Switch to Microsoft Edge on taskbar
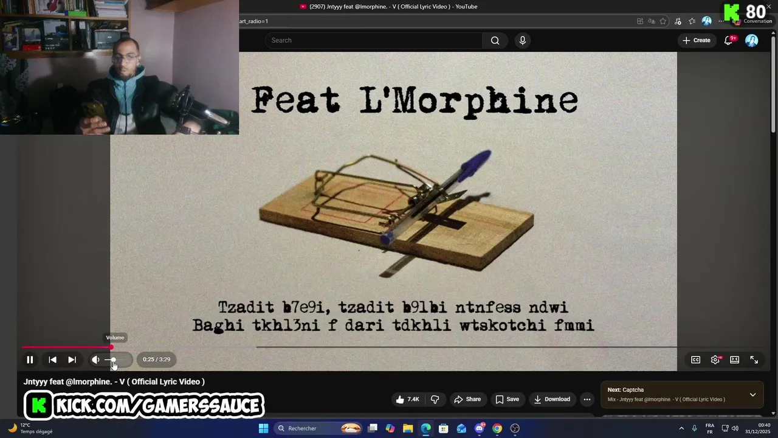The height and width of the screenshot is (438, 778). click(x=425, y=428)
